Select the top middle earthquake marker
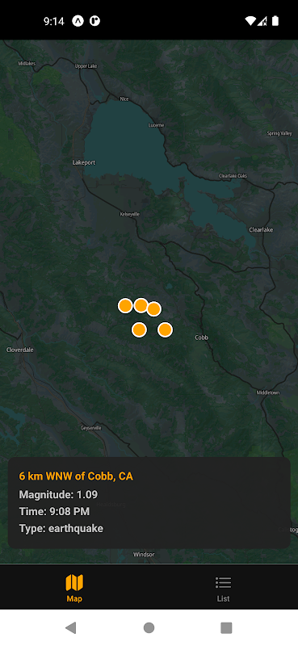 tap(141, 305)
